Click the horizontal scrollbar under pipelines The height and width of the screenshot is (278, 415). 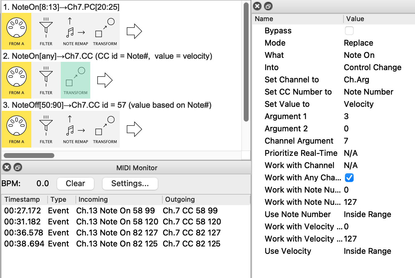(x=29, y=156)
